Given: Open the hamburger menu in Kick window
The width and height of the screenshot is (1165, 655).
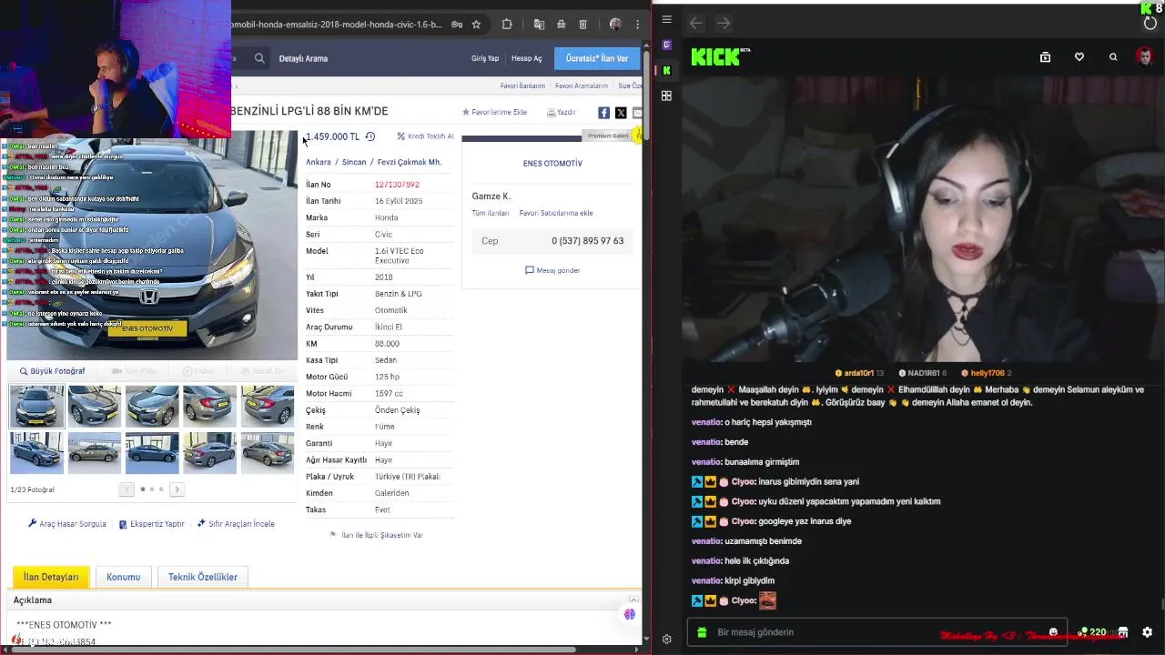Looking at the screenshot, I should pyautogui.click(x=667, y=19).
